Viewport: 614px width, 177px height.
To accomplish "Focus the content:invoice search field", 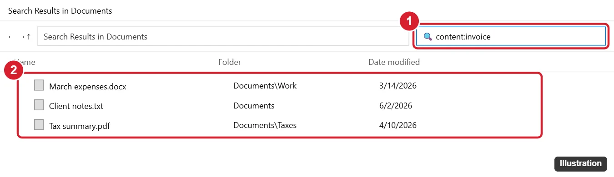I will click(511, 37).
